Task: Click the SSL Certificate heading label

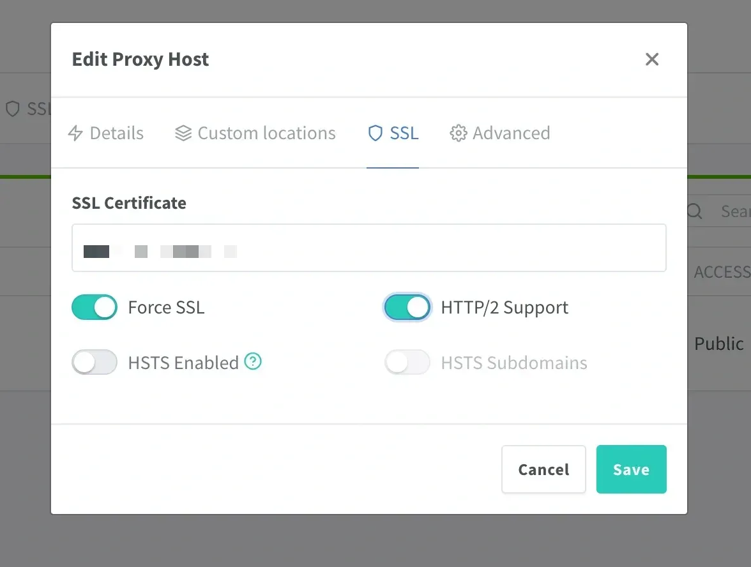Action: pos(129,203)
